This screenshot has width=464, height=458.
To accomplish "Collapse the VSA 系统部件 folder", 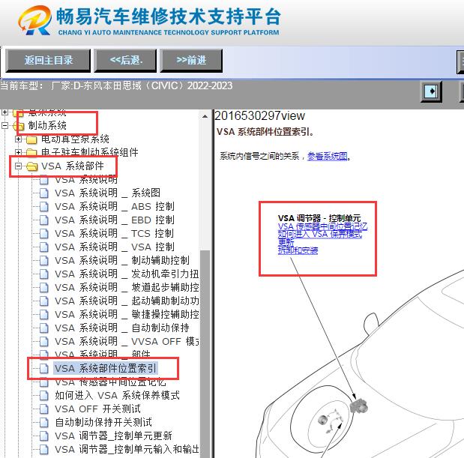I will tap(18, 166).
